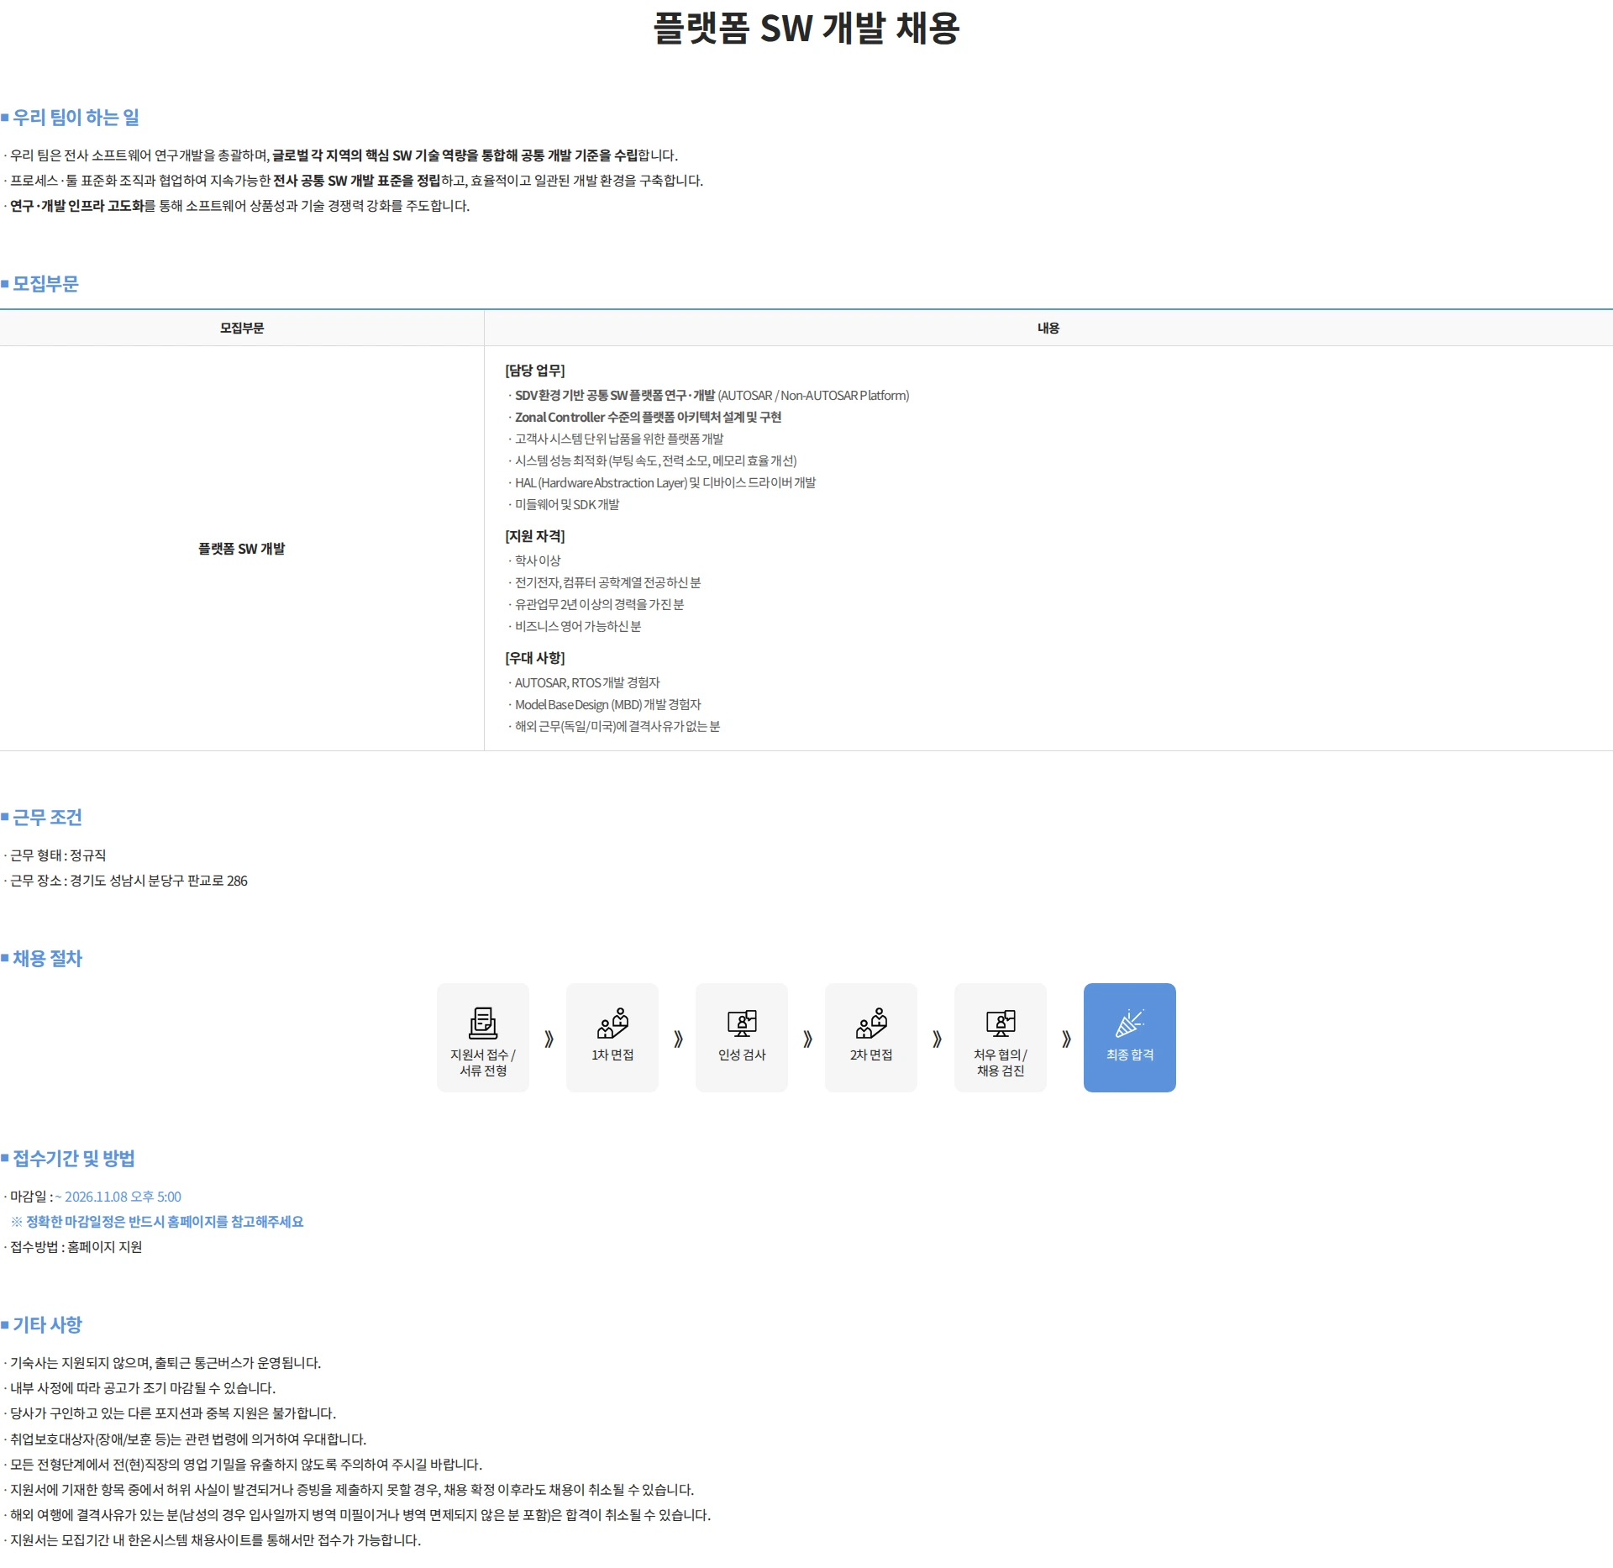
Task: Click the 기타 사항 section heading
Action: tap(47, 1324)
